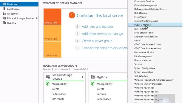
Task: Click the number 2 step circle
Action: (77, 27)
